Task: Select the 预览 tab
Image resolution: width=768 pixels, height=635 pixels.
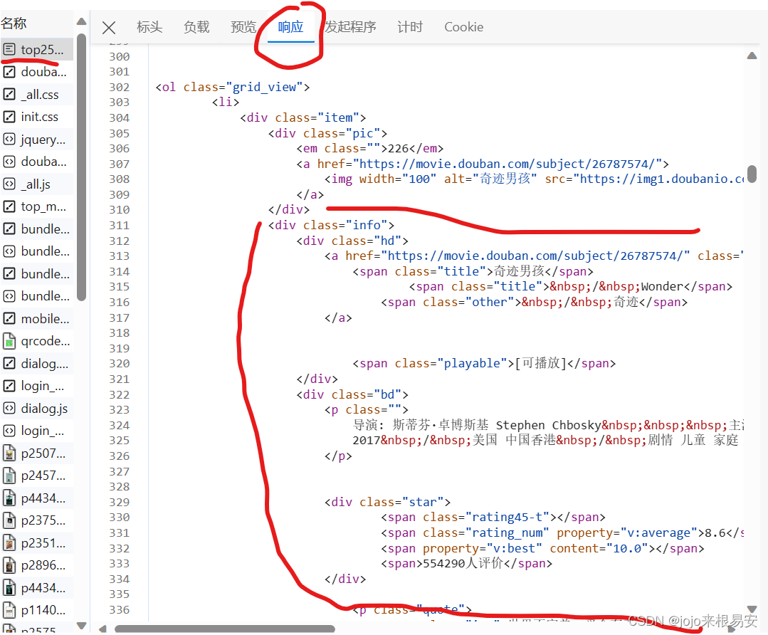Action: pyautogui.click(x=243, y=27)
